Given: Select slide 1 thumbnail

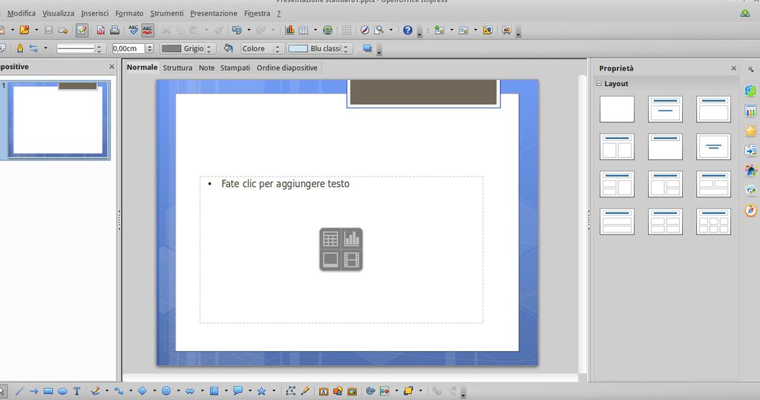Looking at the screenshot, I should [58, 119].
